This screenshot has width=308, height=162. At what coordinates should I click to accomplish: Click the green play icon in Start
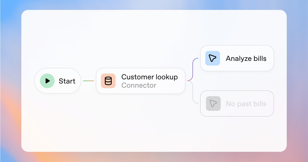tap(47, 81)
